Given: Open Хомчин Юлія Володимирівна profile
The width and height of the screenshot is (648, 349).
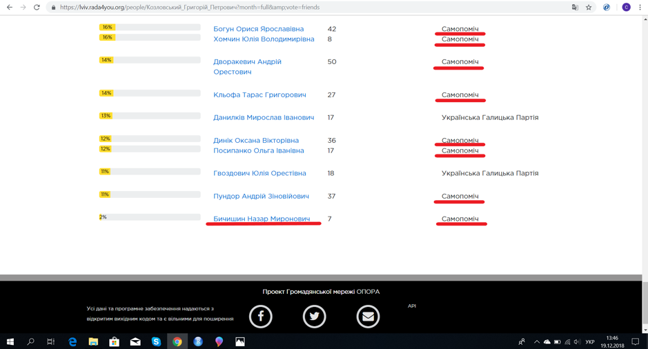Looking at the screenshot, I should [x=264, y=39].
